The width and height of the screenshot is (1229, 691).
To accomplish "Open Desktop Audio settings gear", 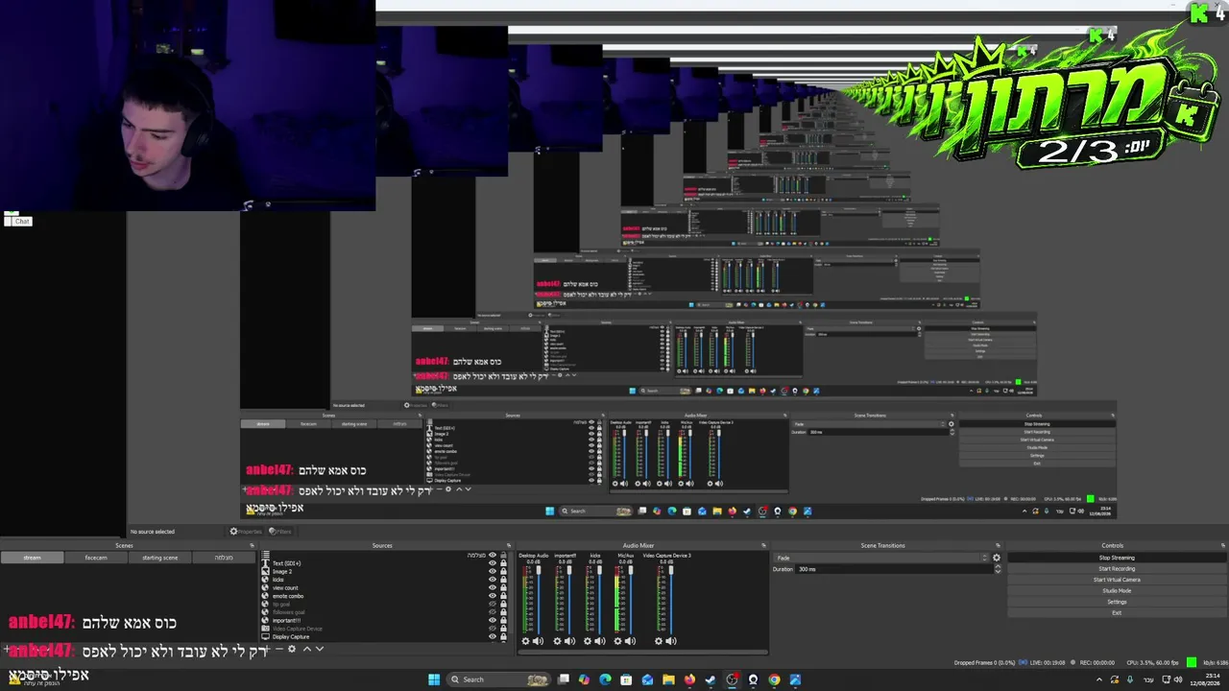I will [525, 641].
